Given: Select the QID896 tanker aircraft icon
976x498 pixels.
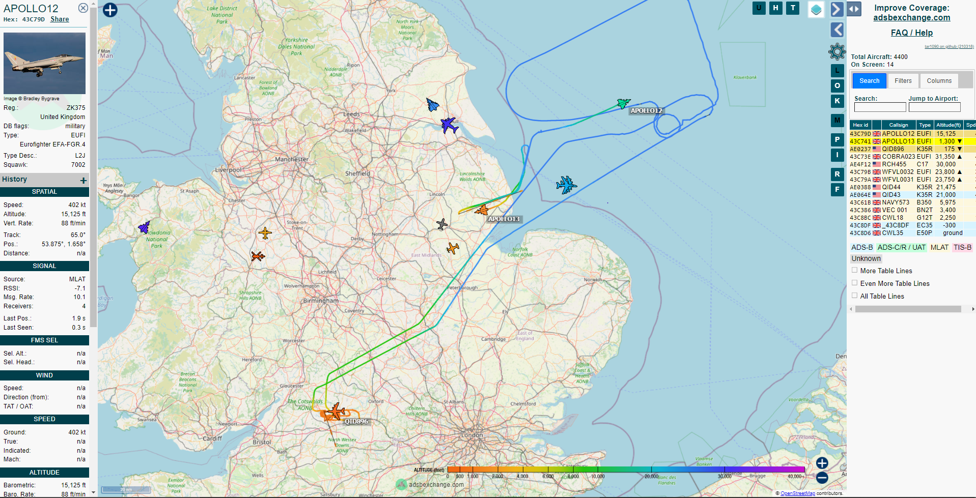Looking at the screenshot, I should (x=336, y=411).
